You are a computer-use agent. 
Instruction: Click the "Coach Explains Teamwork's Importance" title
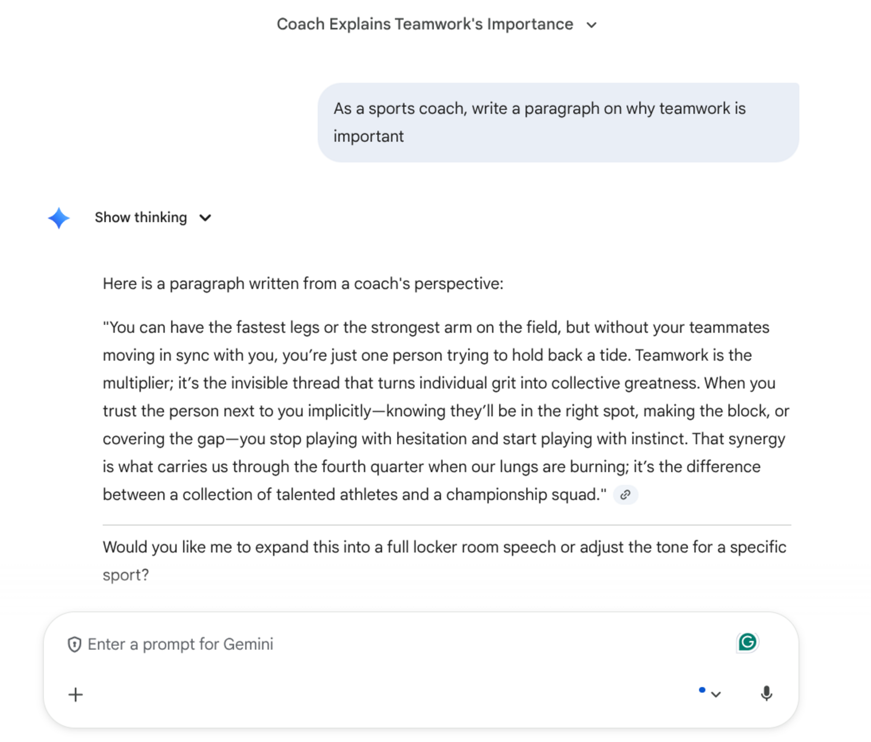click(424, 24)
